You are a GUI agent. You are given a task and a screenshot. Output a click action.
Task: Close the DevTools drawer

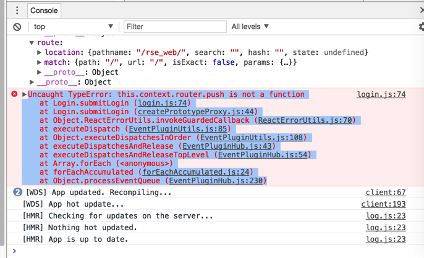click(x=421, y=10)
